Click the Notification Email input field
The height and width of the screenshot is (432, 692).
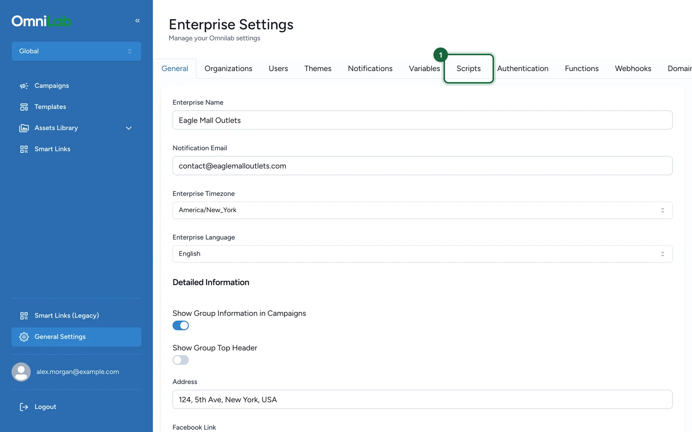point(422,166)
